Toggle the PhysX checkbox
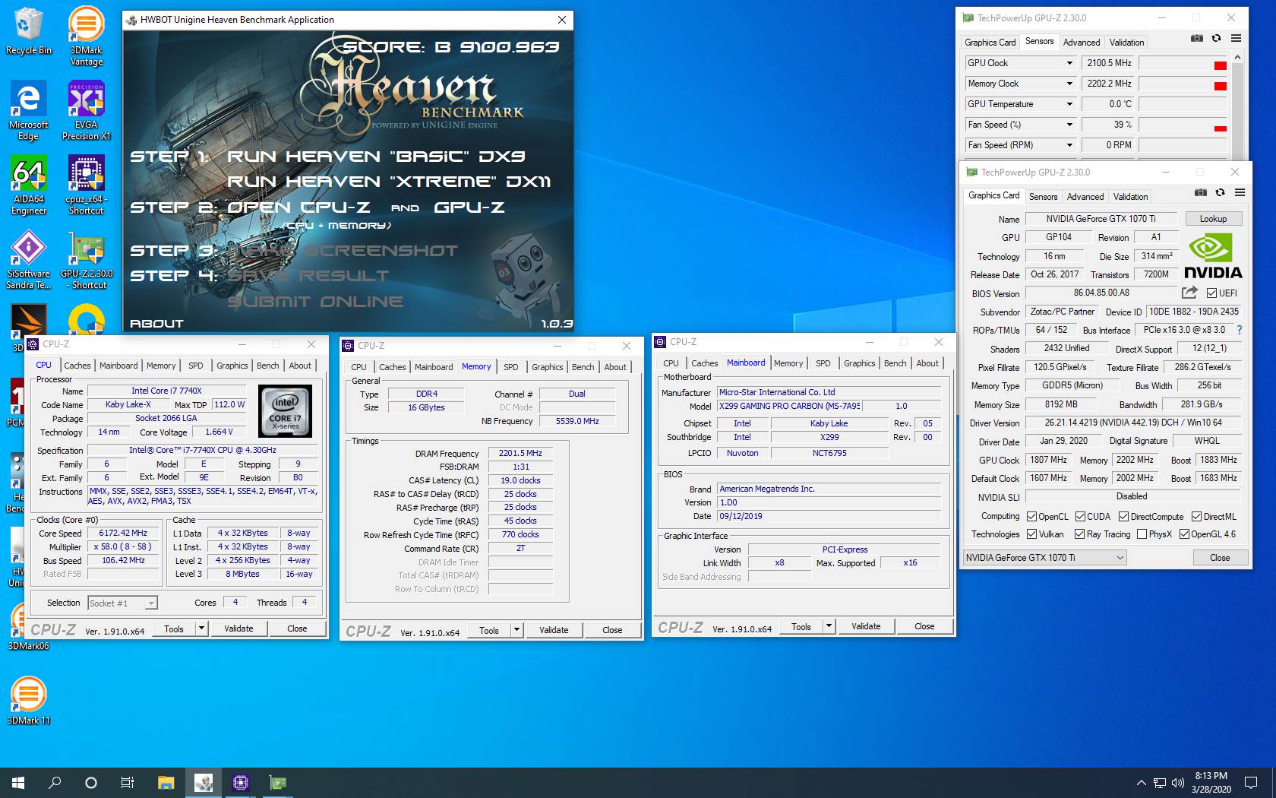1276x798 pixels. coord(1142,534)
